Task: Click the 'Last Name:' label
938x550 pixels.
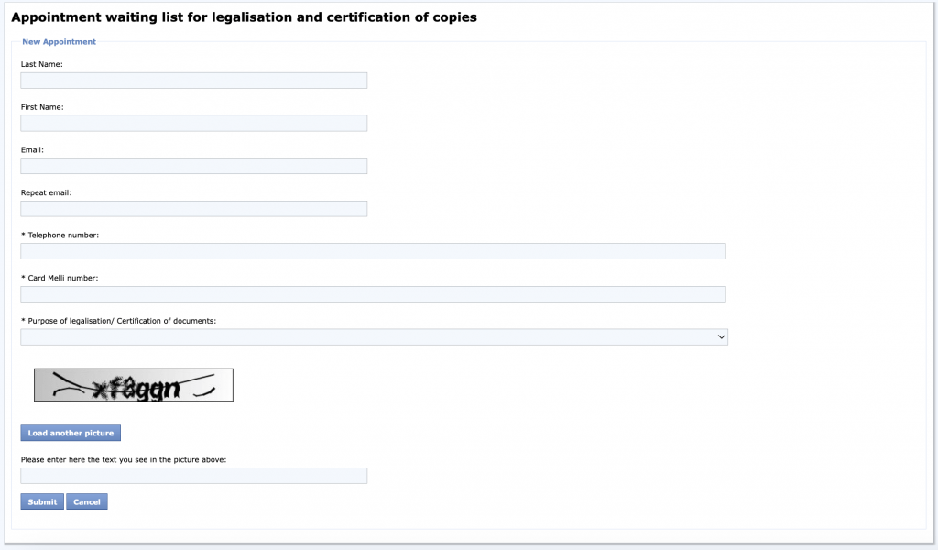Action: (42, 64)
